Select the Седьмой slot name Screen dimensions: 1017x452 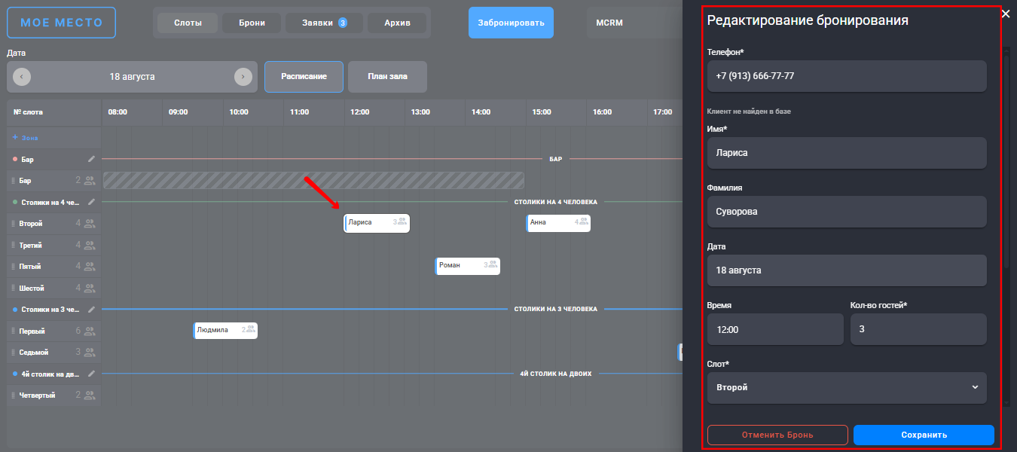[33, 352]
